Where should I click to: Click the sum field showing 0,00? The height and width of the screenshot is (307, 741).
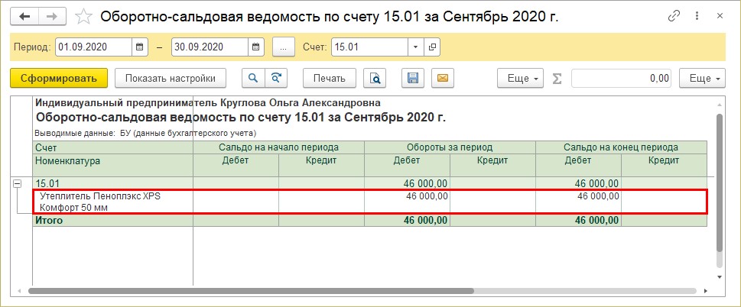click(x=622, y=79)
